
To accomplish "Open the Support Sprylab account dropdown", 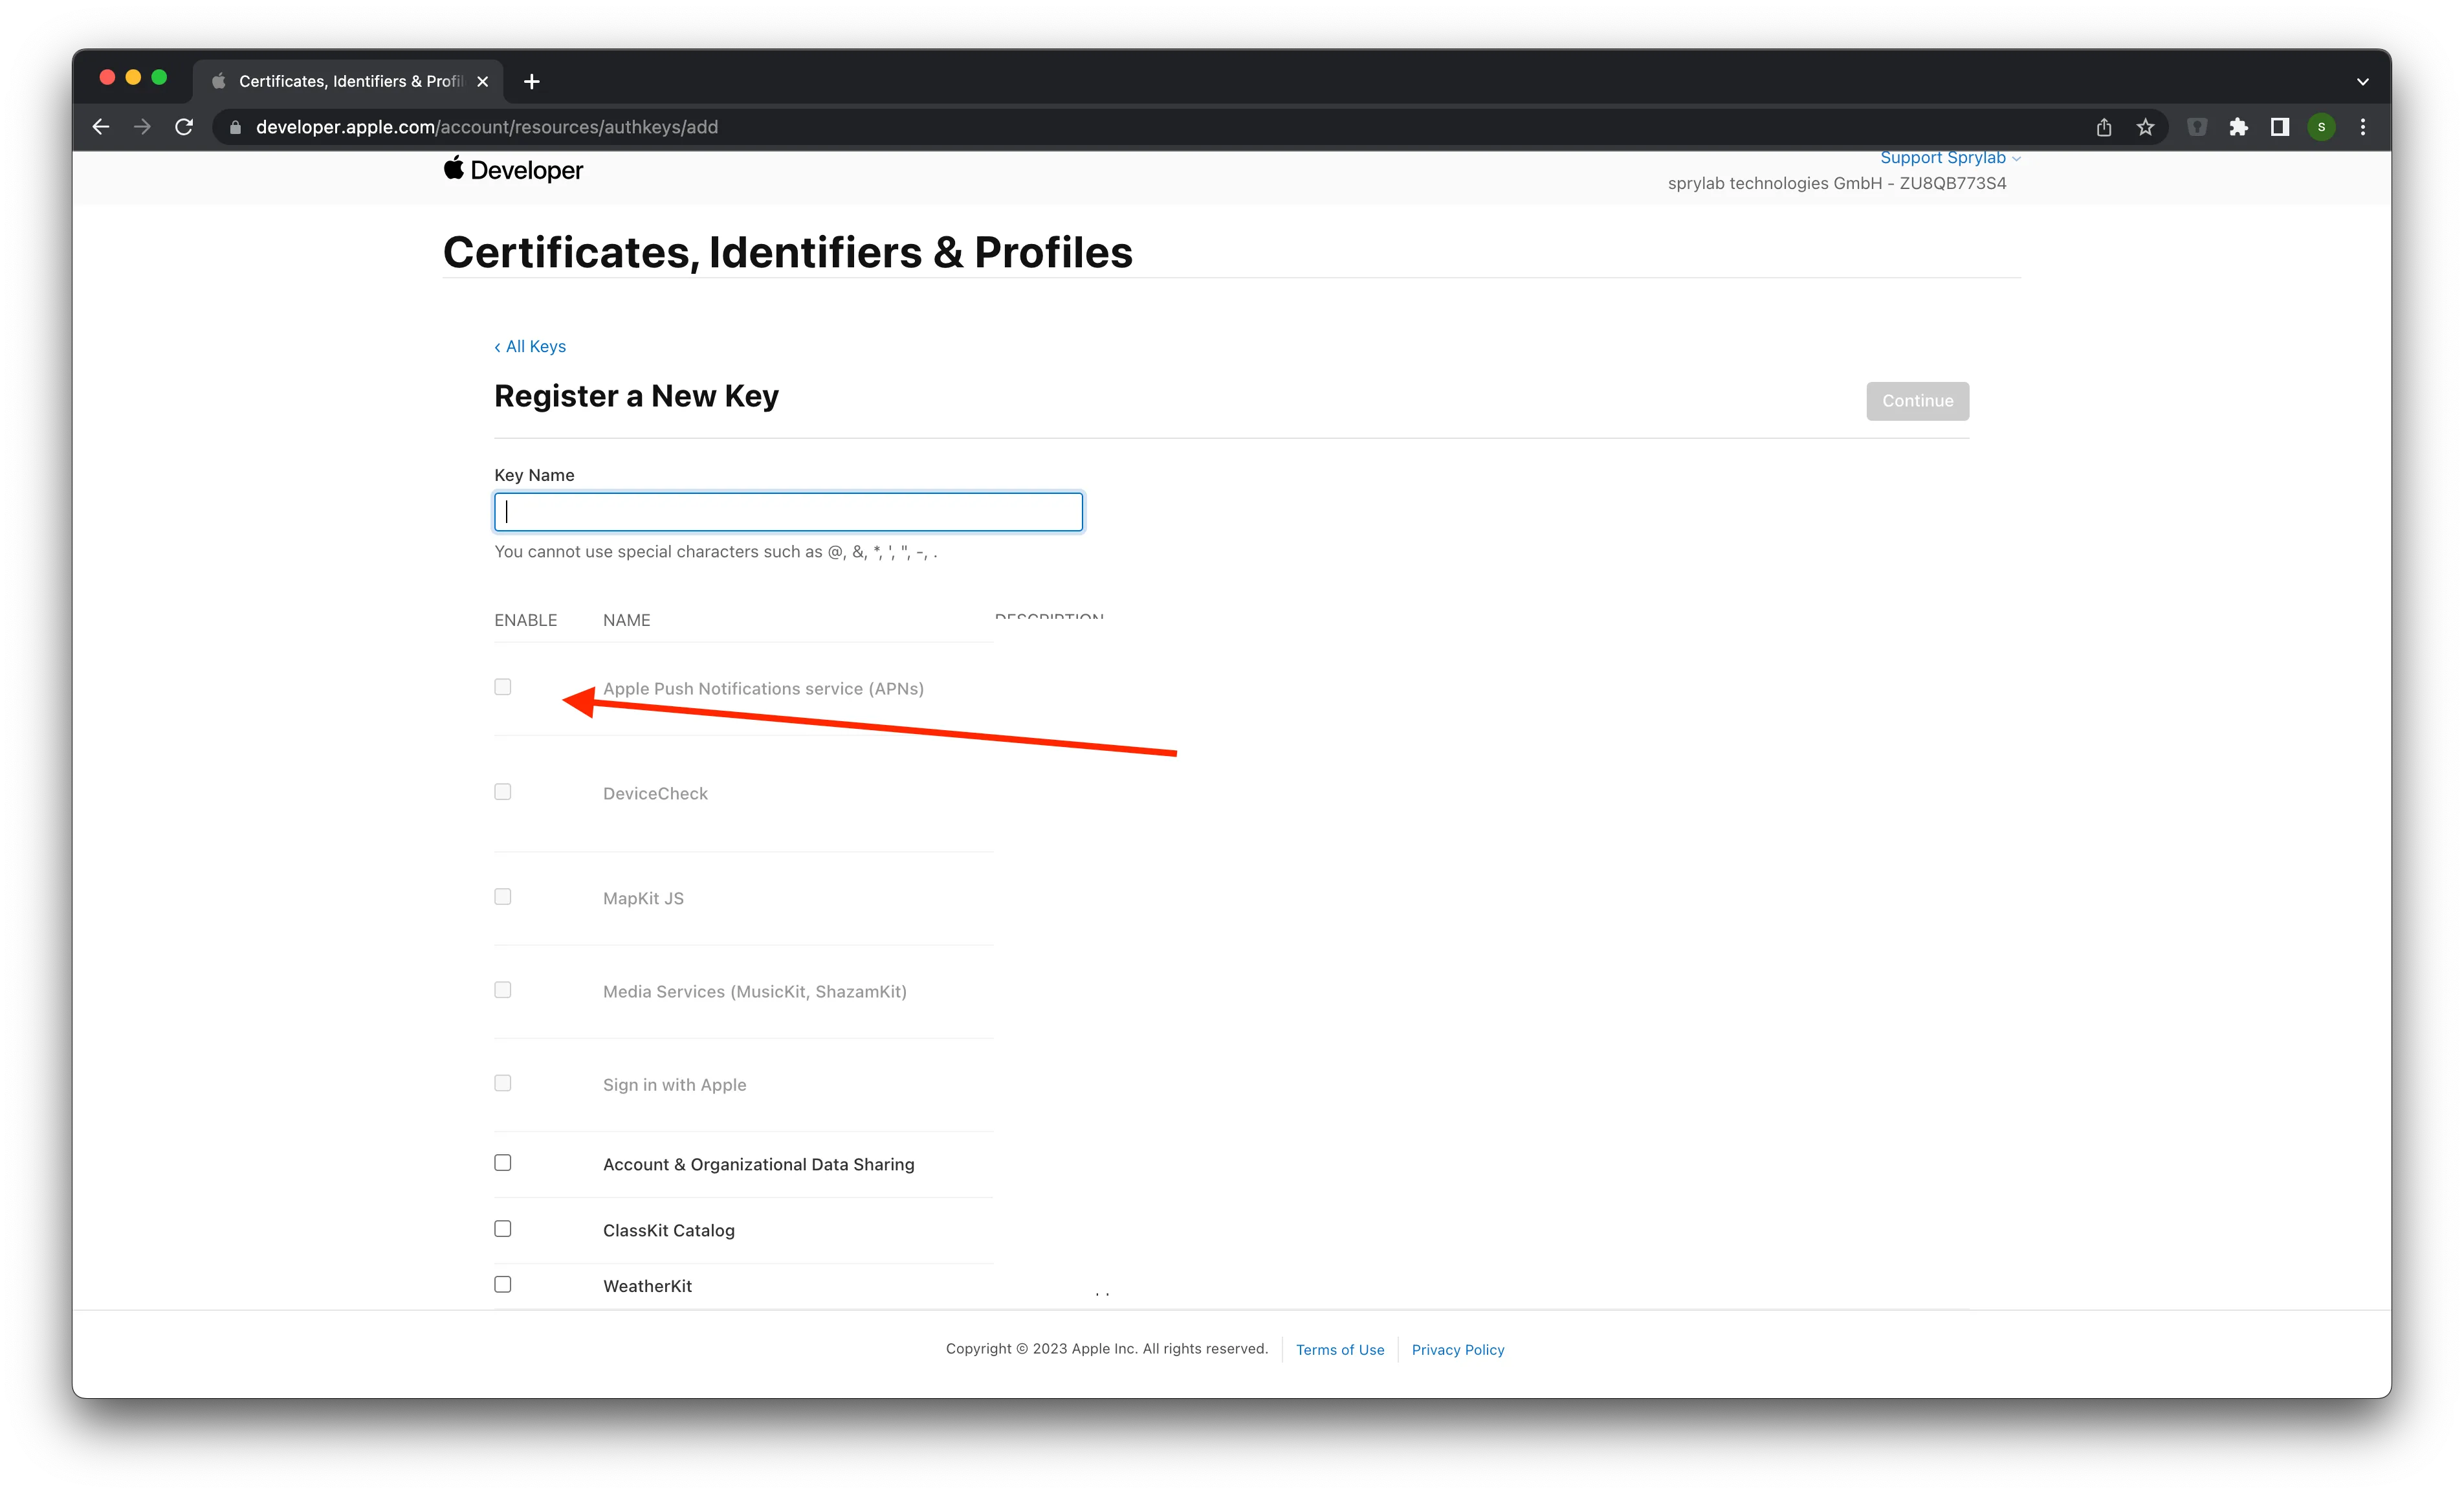I will tap(1950, 158).
